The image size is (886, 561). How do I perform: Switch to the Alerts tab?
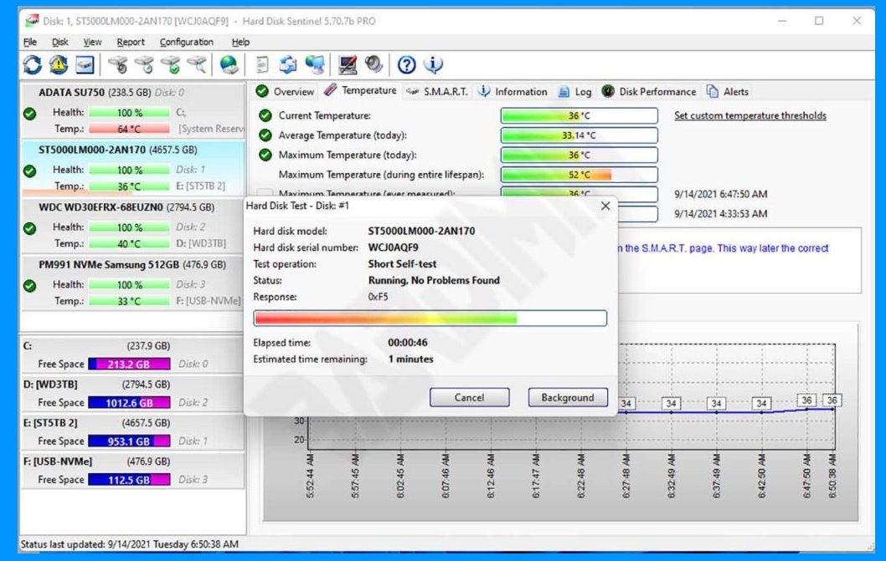728,91
